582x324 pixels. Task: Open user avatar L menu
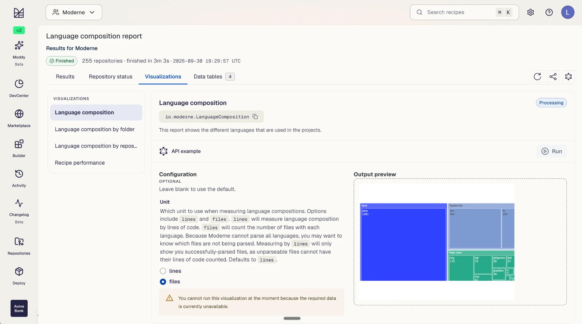pos(568,12)
